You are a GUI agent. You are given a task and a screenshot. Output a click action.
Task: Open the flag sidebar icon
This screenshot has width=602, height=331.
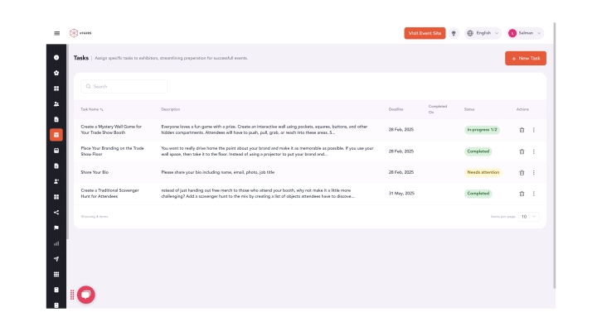click(x=56, y=228)
